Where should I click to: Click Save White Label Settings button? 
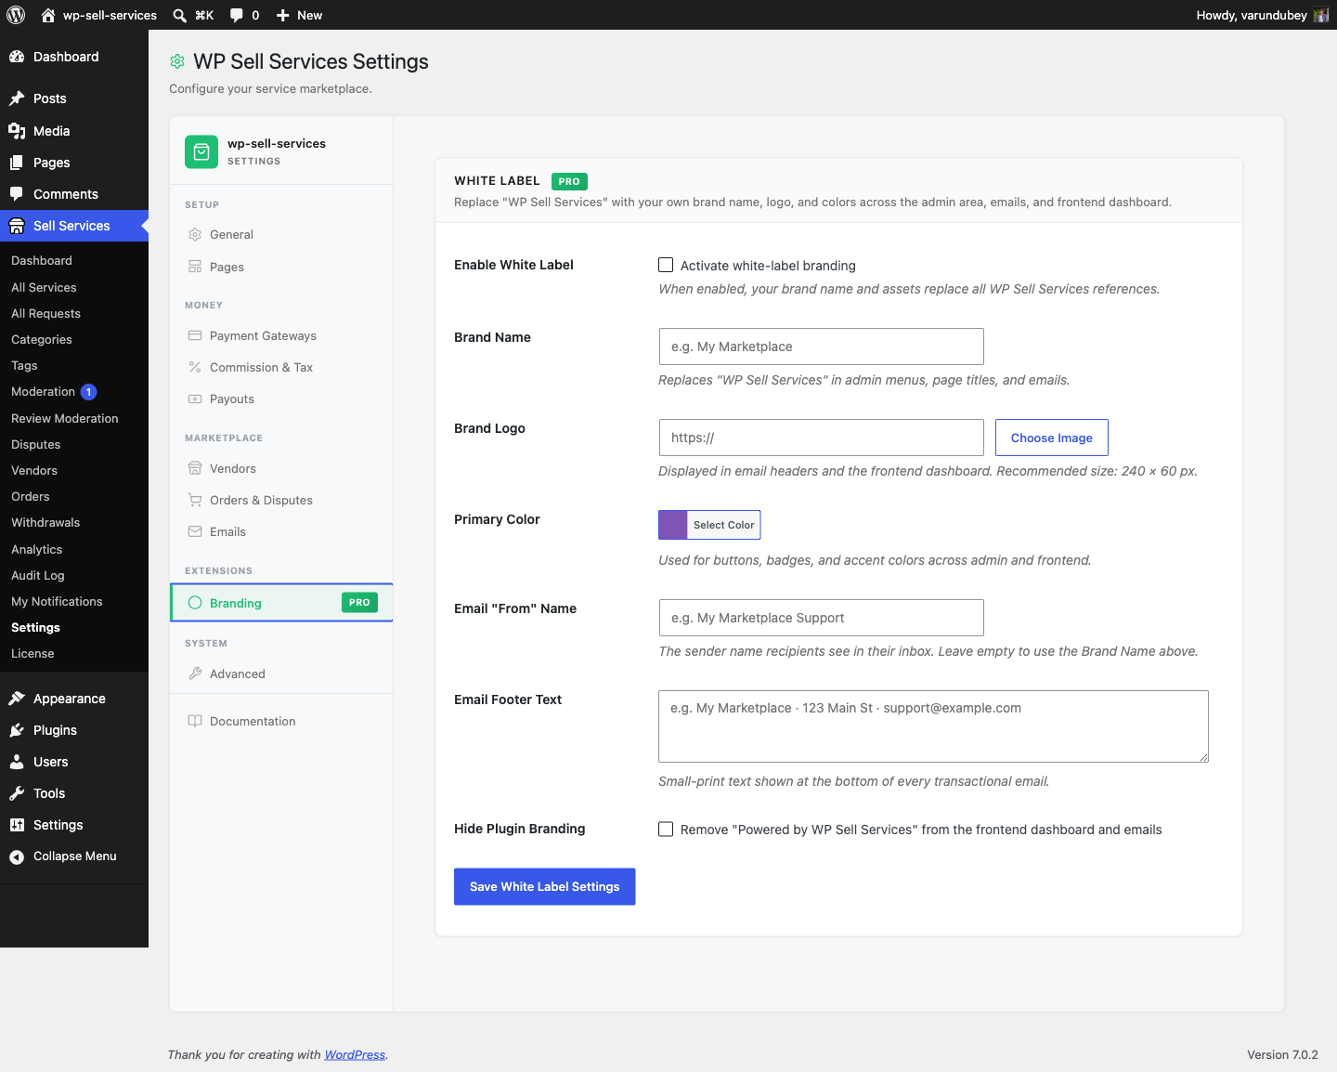544,886
